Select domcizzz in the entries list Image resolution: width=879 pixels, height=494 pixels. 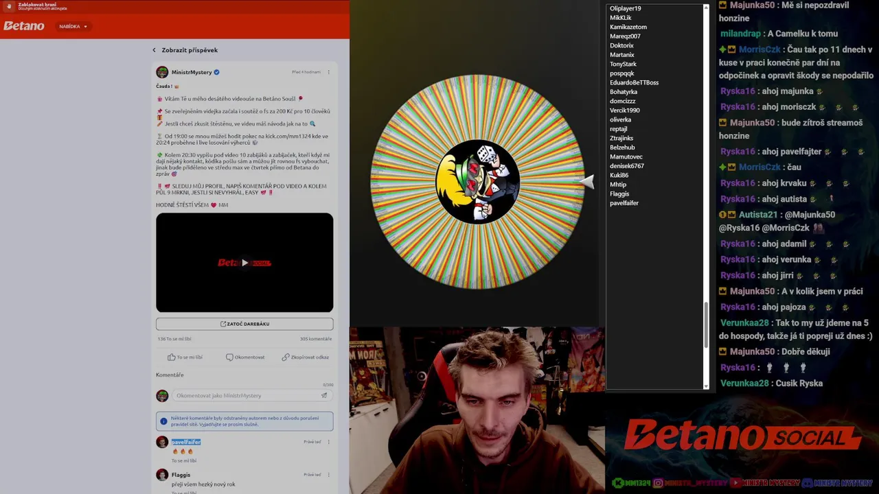pos(623,101)
